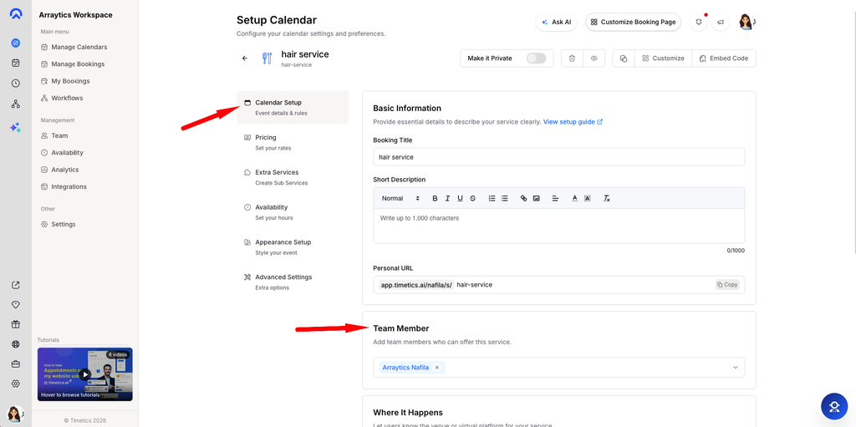Open the notifications bell icon
856x427 pixels.
tap(699, 23)
